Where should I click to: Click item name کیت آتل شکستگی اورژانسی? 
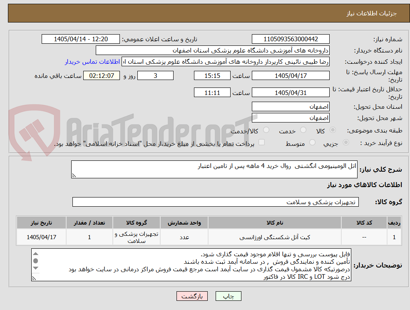click(275, 237)
